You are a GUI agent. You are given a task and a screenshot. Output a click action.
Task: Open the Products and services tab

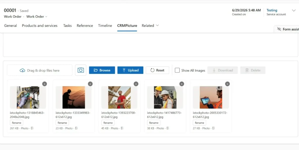pyautogui.click(x=40, y=26)
